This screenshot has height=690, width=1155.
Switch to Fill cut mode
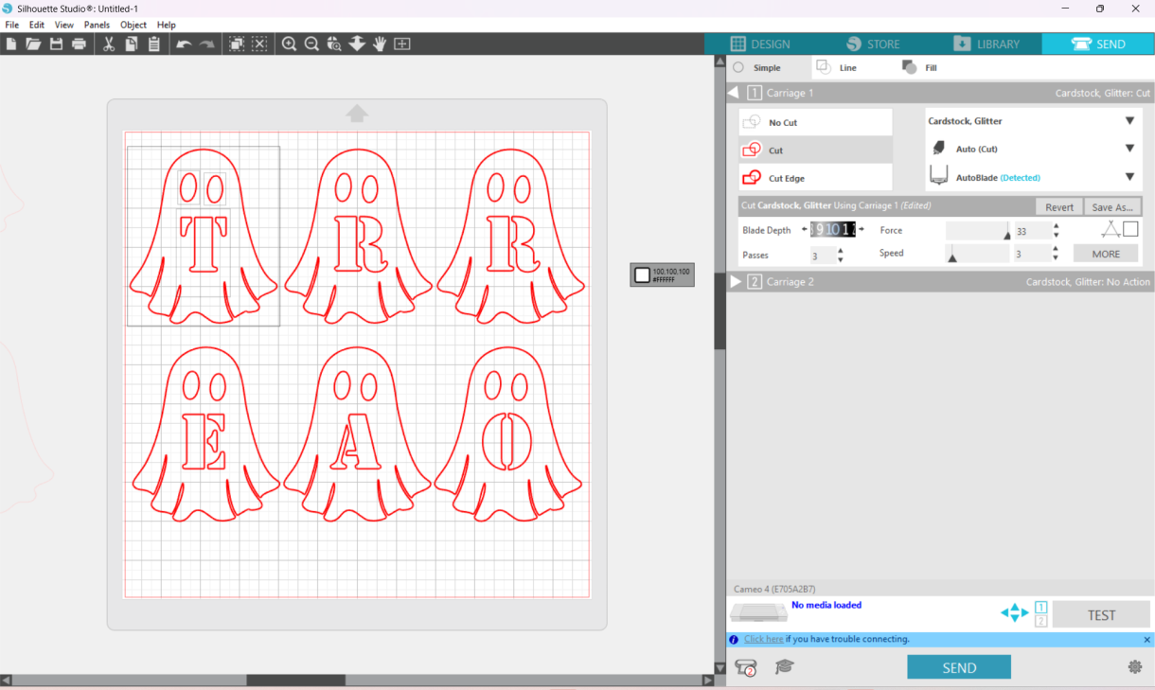tap(919, 67)
